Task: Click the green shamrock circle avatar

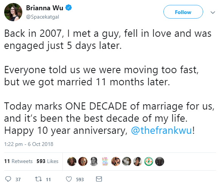Action: coord(149,161)
